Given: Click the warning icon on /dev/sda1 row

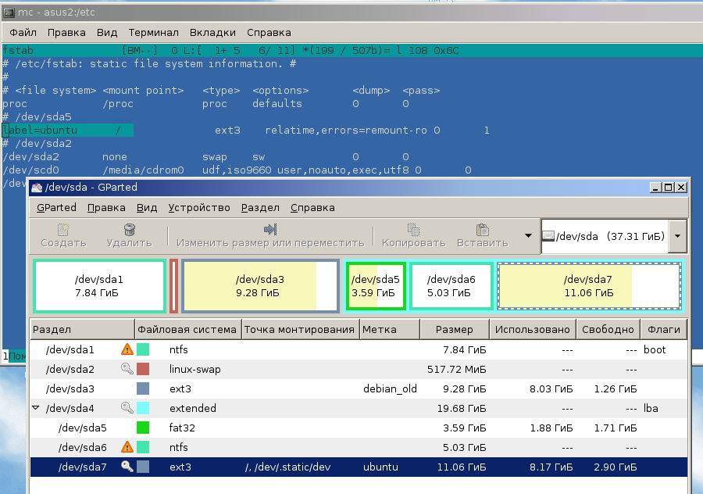Looking at the screenshot, I should (x=127, y=349).
